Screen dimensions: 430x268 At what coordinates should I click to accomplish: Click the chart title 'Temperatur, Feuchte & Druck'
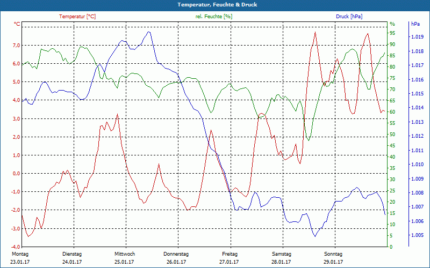click(x=217, y=5)
